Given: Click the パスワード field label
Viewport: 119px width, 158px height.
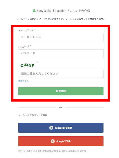Looking at the screenshot, I should click(x=24, y=47).
